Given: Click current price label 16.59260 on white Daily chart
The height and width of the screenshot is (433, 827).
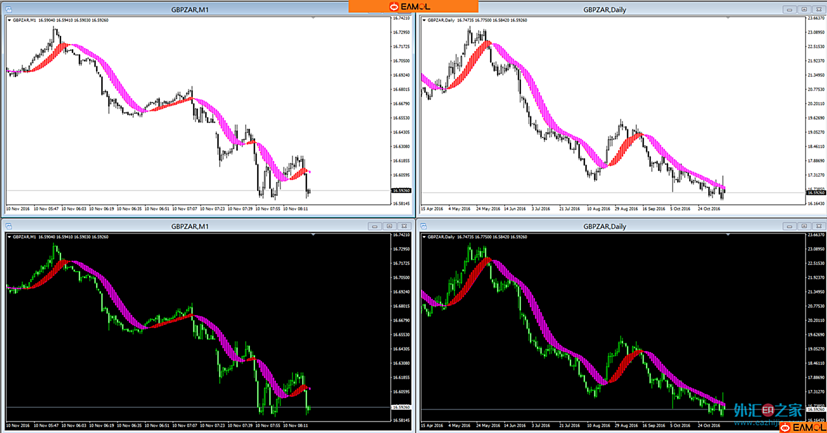Looking at the screenshot, I should pyautogui.click(x=817, y=192).
